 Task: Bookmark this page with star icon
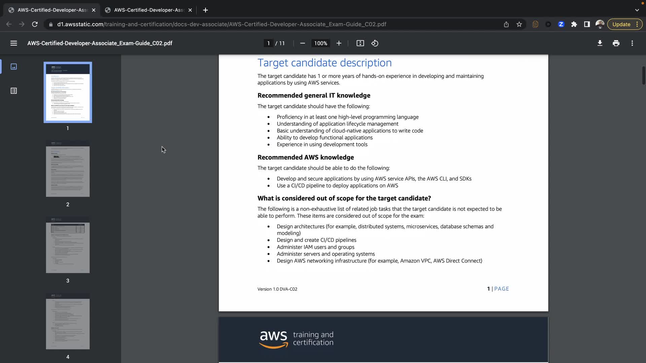(519, 24)
